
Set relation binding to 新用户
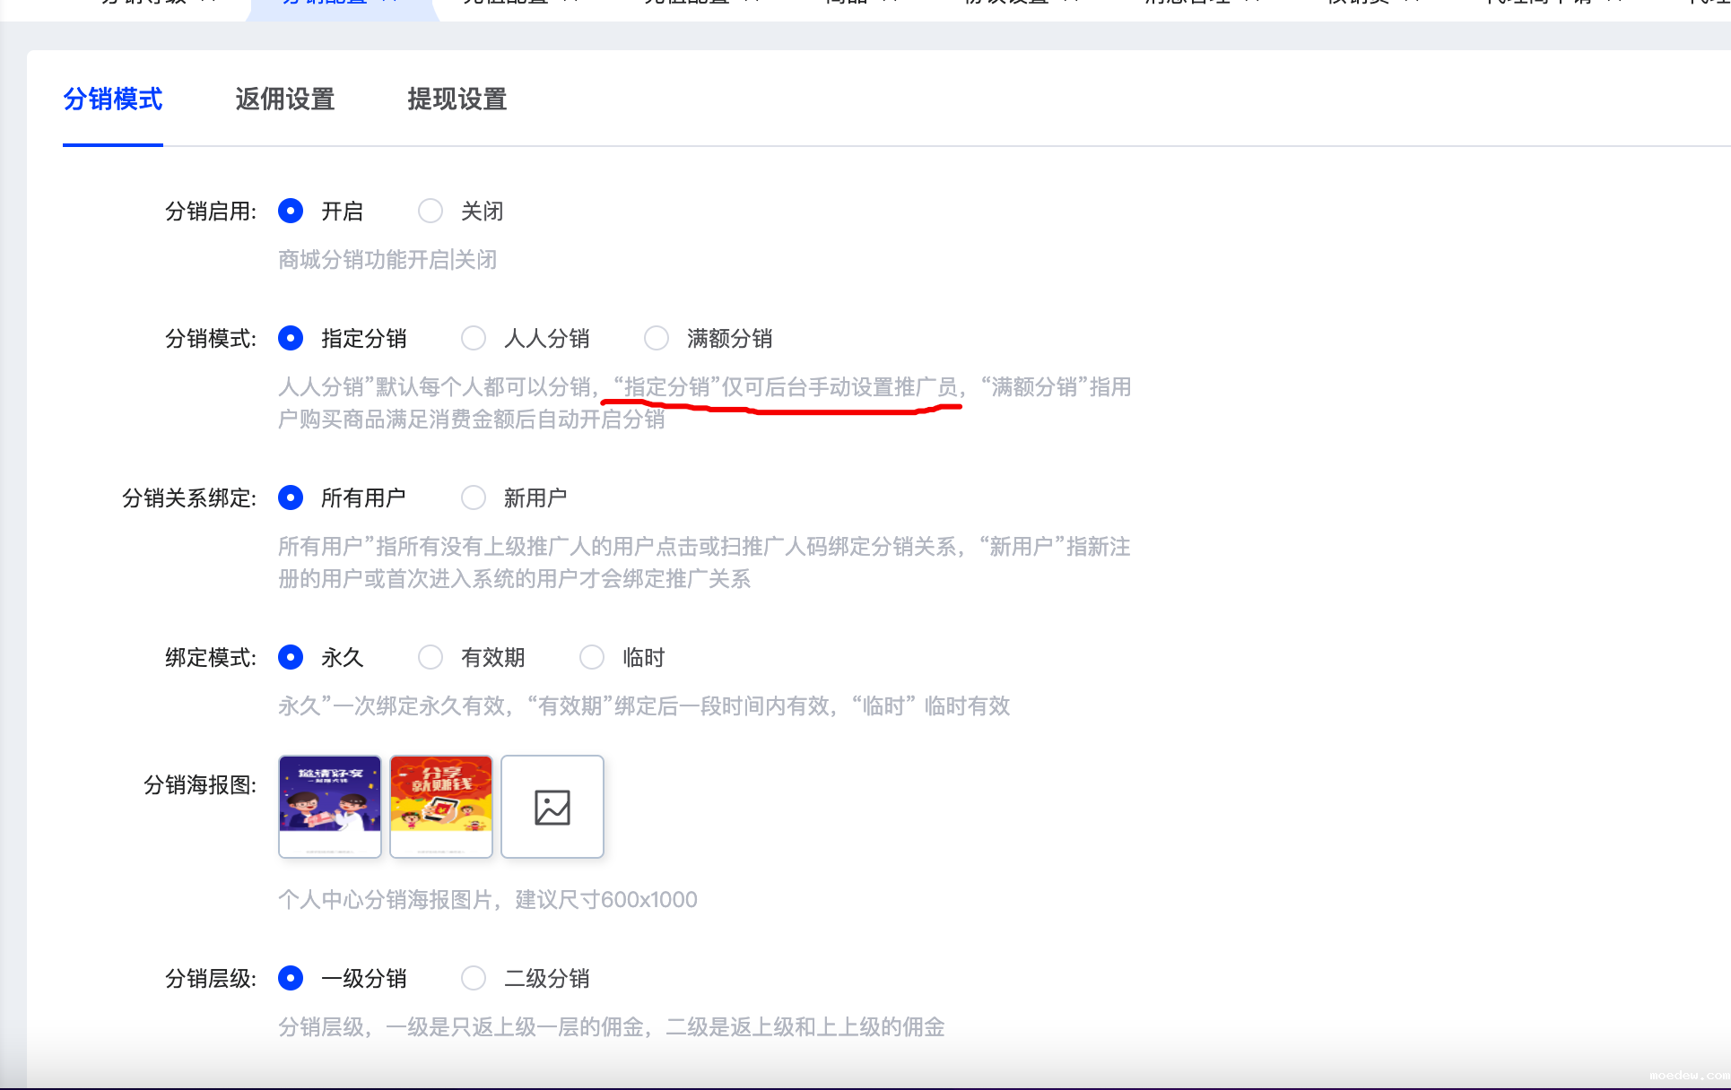pyautogui.click(x=474, y=497)
